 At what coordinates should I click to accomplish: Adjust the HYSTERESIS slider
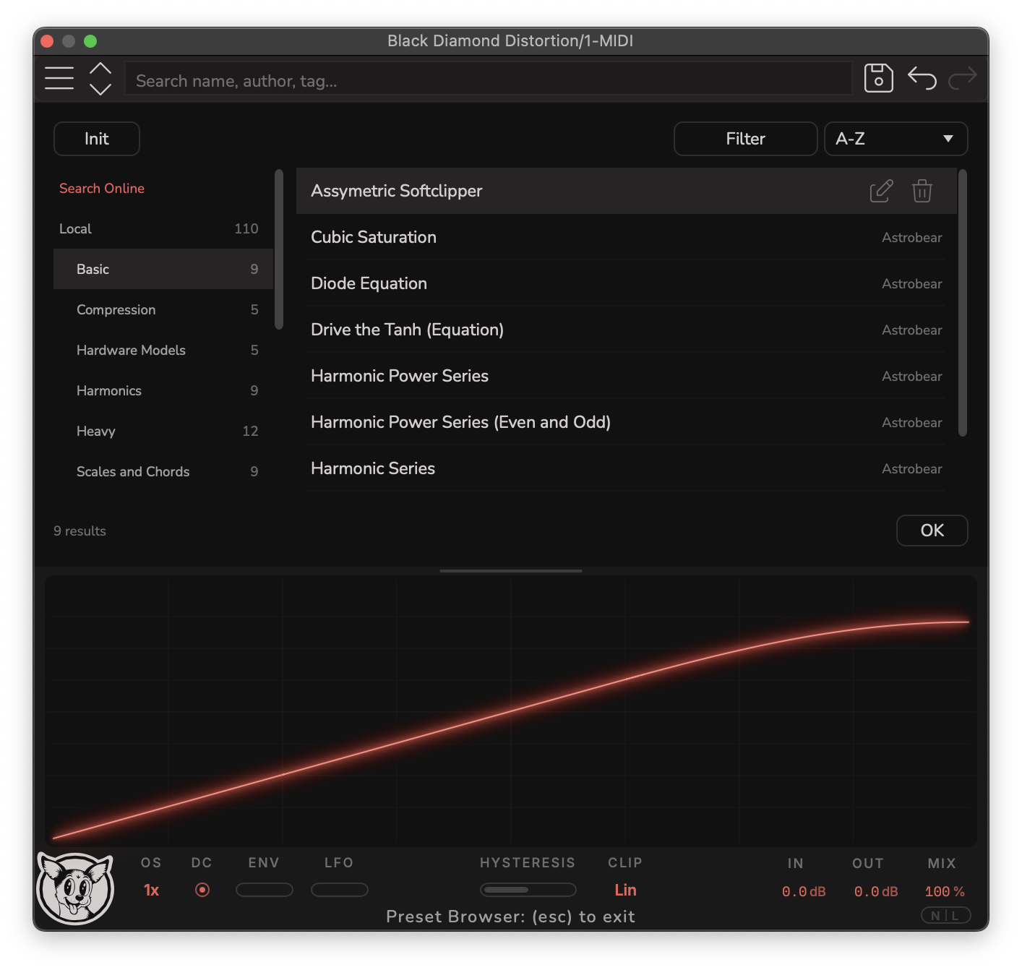[x=528, y=890]
